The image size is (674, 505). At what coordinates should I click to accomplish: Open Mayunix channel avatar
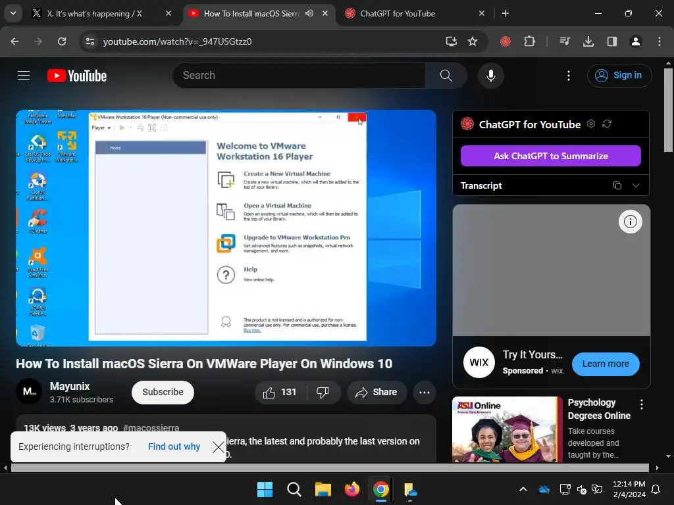pos(29,391)
